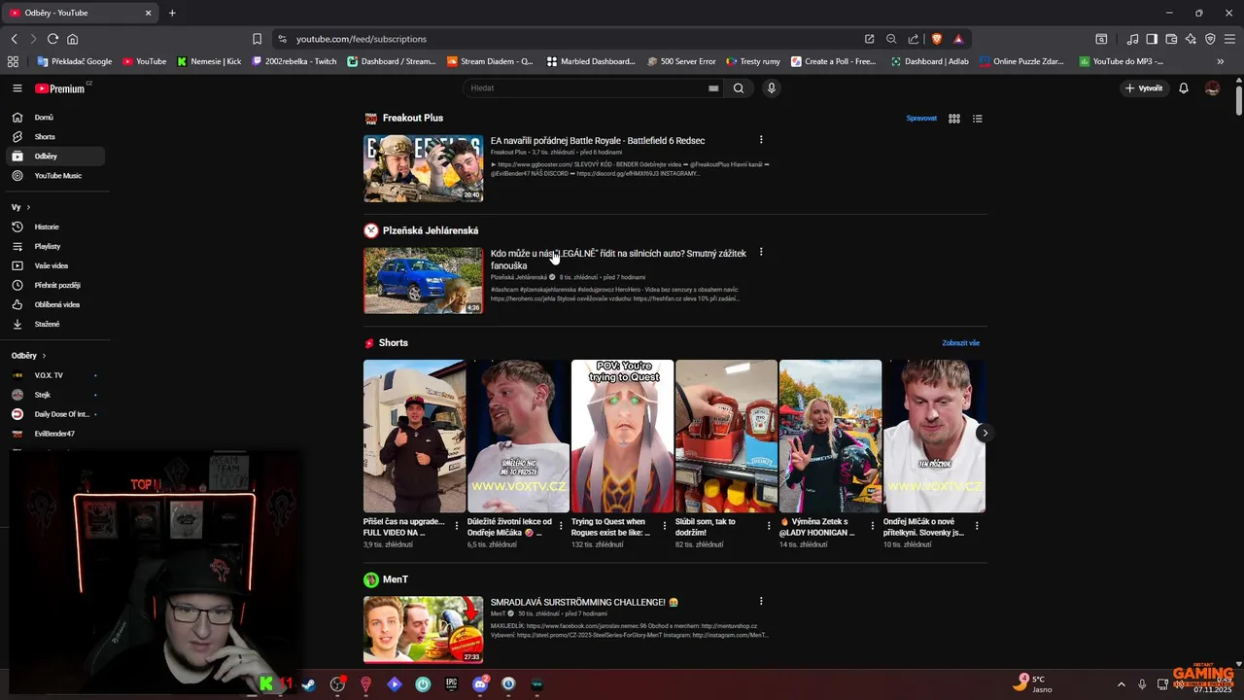The height and width of the screenshot is (700, 1244).
Task: Select Odběry in the sidebar
Action: (56, 156)
